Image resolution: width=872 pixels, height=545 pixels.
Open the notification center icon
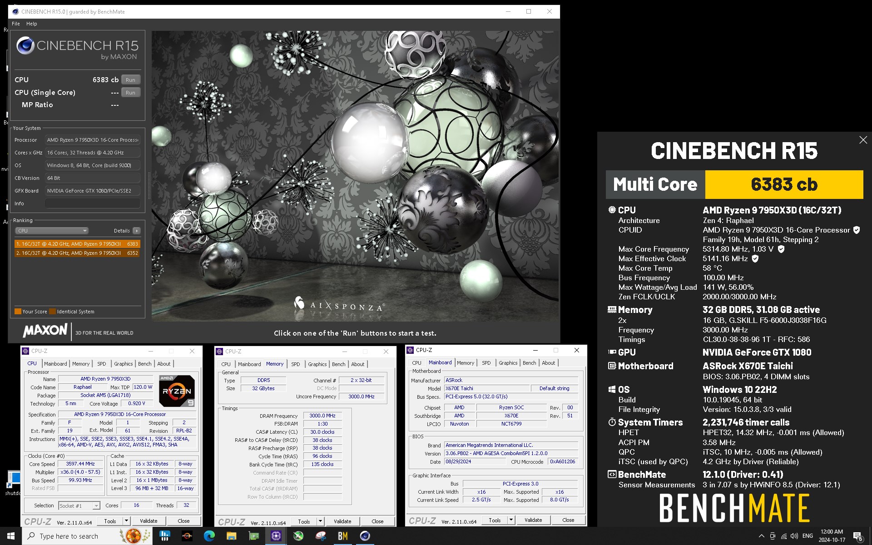(x=857, y=536)
